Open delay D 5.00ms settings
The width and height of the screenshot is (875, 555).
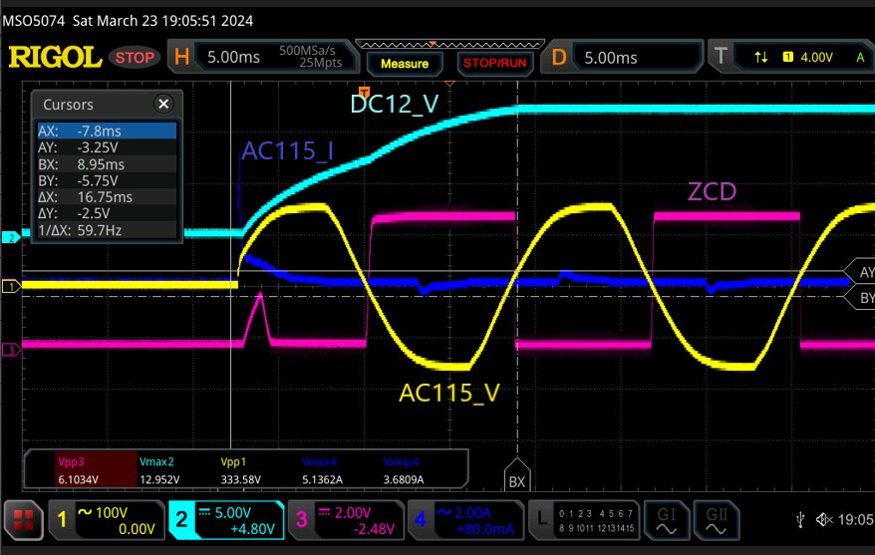[x=623, y=57]
